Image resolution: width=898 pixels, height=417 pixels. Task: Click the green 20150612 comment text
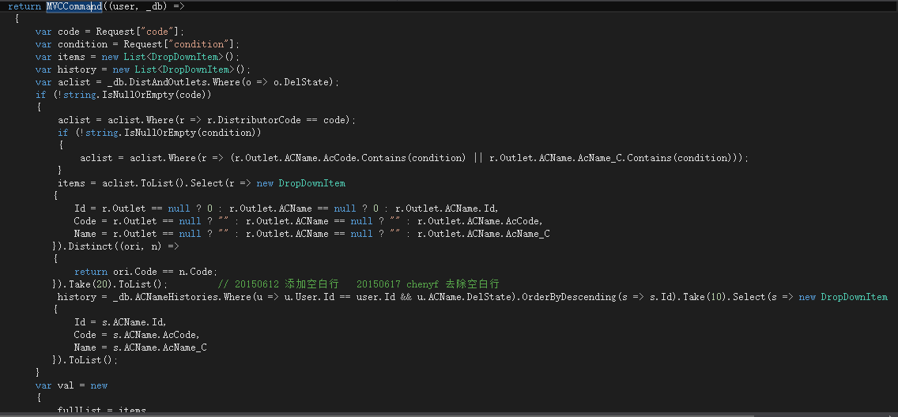[x=359, y=284]
